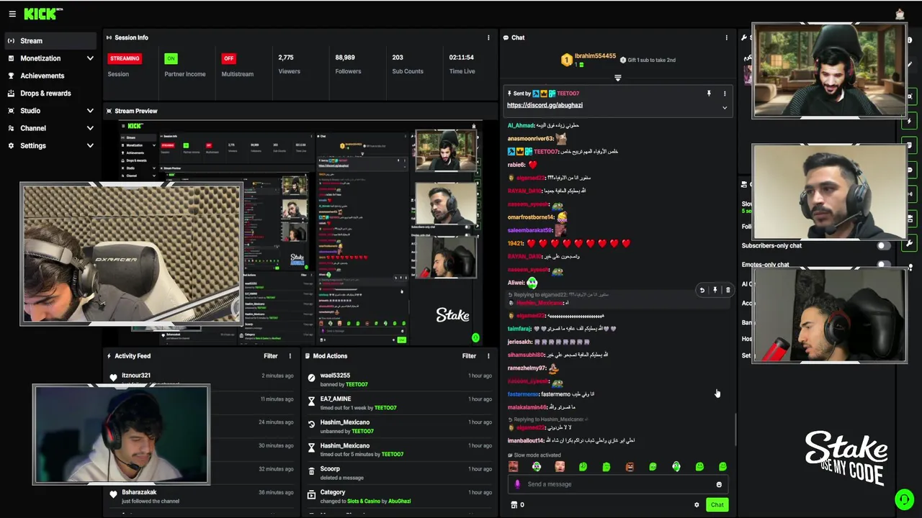Screen dimensions: 922x518
Task: Click the green ON Partner Income badge
Action: coord(171,58)
